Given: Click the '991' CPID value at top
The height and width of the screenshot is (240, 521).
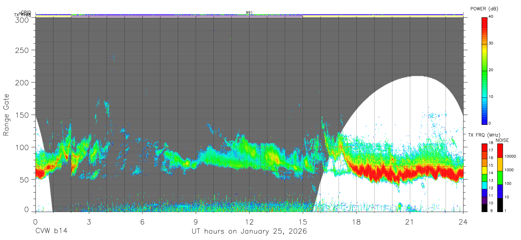Looking at the screenshot, I should pyautogui.click(x=249, y=12).
